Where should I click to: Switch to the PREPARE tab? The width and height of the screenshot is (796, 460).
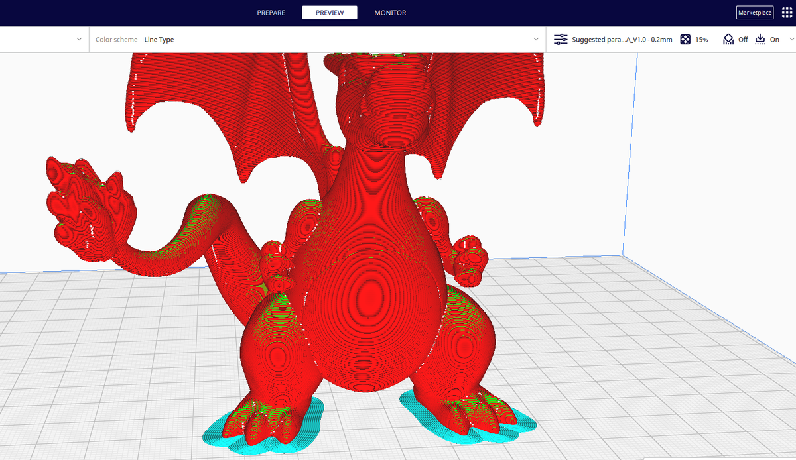click(271, 12)
